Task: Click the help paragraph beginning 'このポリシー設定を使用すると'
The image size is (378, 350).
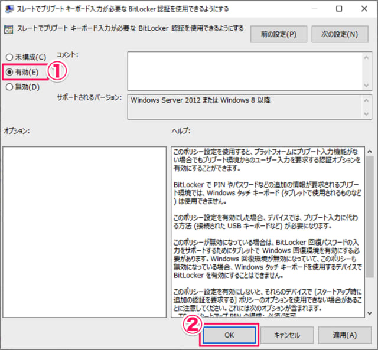Action: point(267,160)
